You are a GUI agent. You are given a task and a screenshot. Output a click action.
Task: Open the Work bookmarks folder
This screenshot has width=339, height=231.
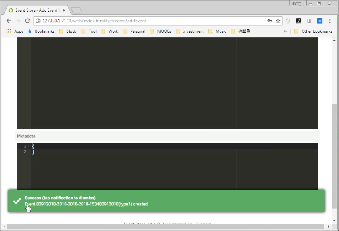coord(110,31)
